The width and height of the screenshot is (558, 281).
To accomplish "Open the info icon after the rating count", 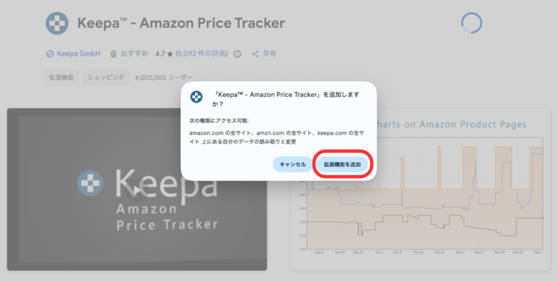I will (x=237, y=54).
